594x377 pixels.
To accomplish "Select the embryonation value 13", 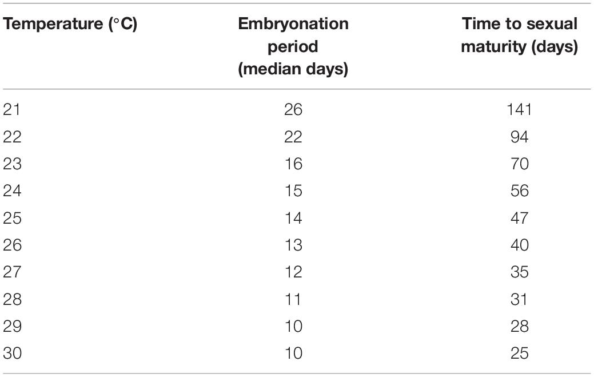I will [x=293, y=245].
